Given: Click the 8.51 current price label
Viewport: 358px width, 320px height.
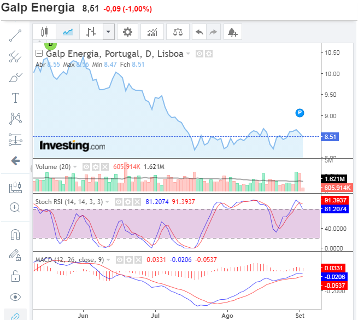Looking at the screenshot, I should click(330, 137).
